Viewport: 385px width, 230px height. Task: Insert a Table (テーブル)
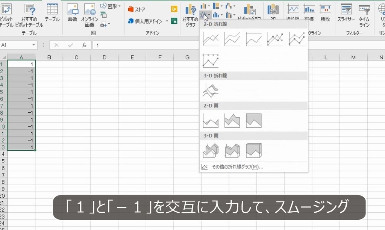[52, 13]
